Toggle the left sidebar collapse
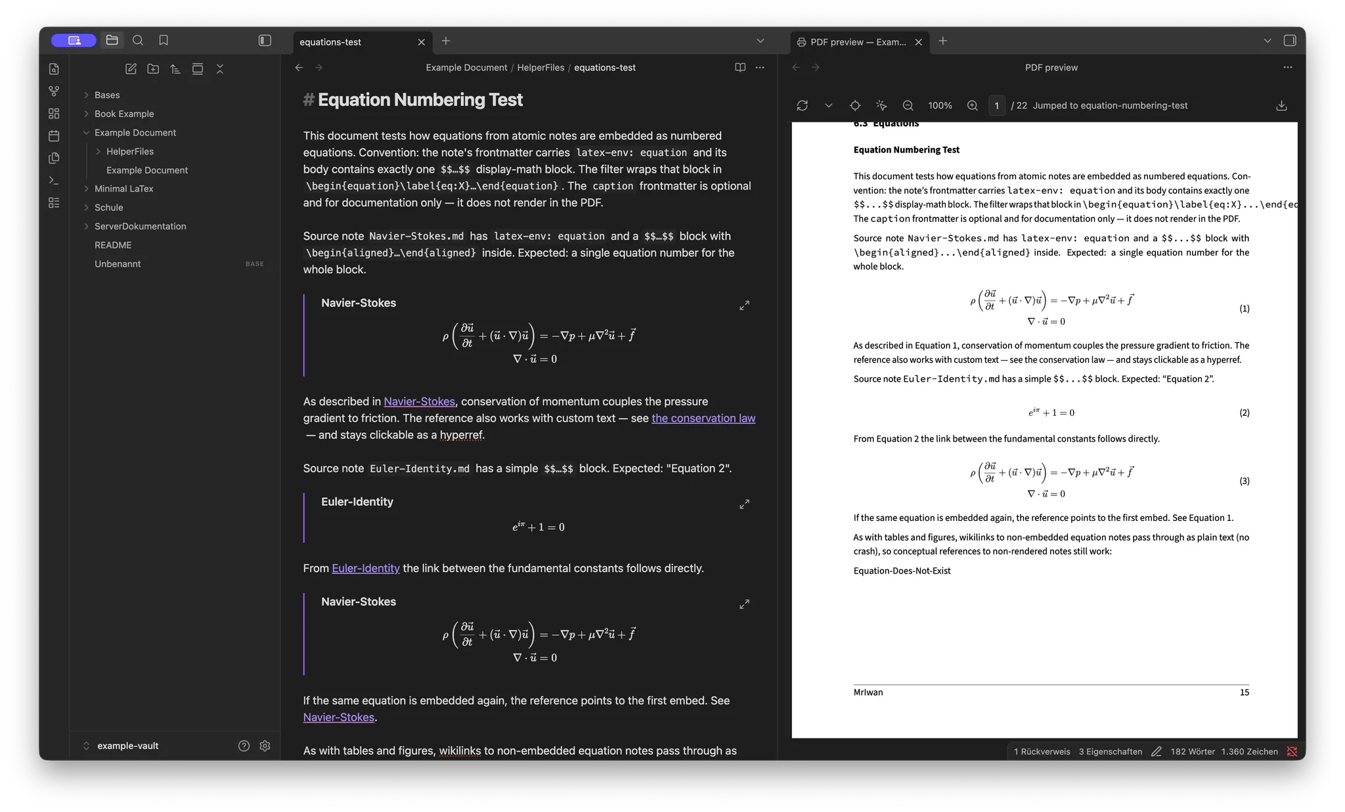1345x812 pixels. 265,41
